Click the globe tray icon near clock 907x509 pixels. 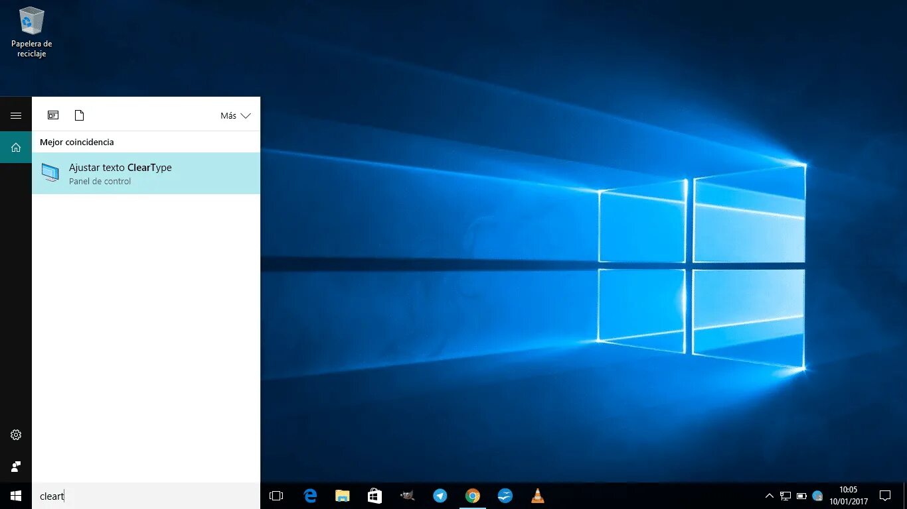(x=817, y=496)
